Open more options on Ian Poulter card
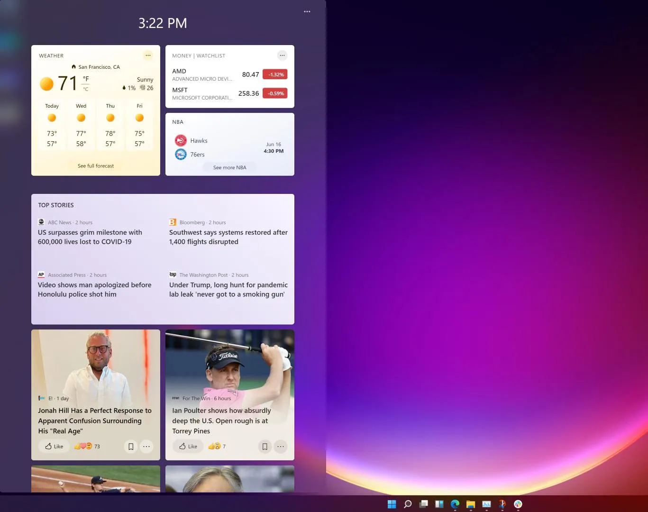 click(x=281, y=446)
